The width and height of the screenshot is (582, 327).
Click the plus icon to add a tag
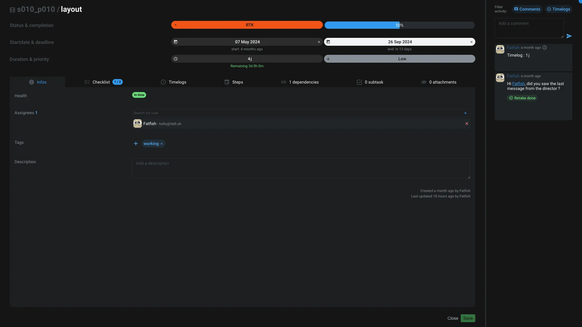[x=136, y=143]
